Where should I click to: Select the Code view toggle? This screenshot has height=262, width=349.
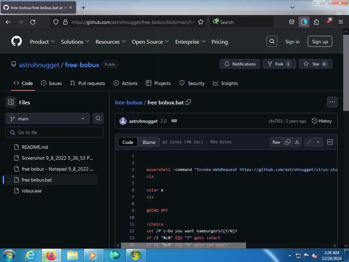point(128,142)
